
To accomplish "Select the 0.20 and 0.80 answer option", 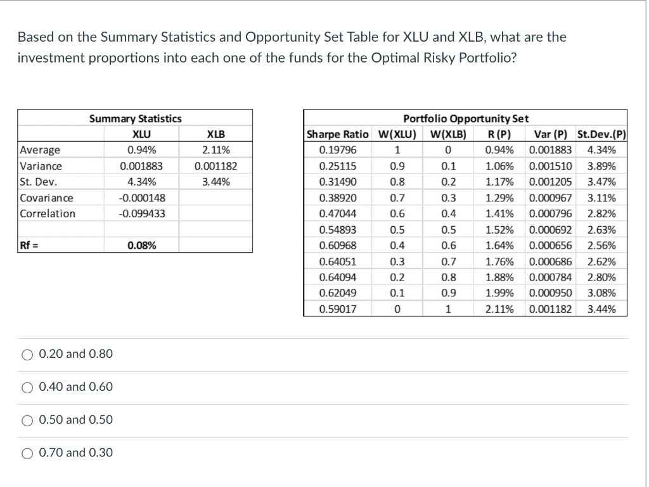I will click(27, 355).
